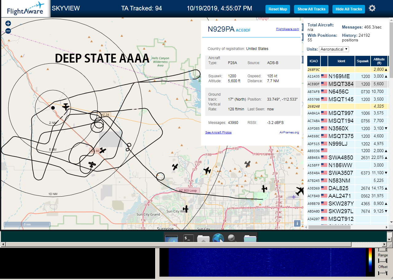Select the N6456C row
This screenshot has width=393, height=280.
[x=348, y=91]
